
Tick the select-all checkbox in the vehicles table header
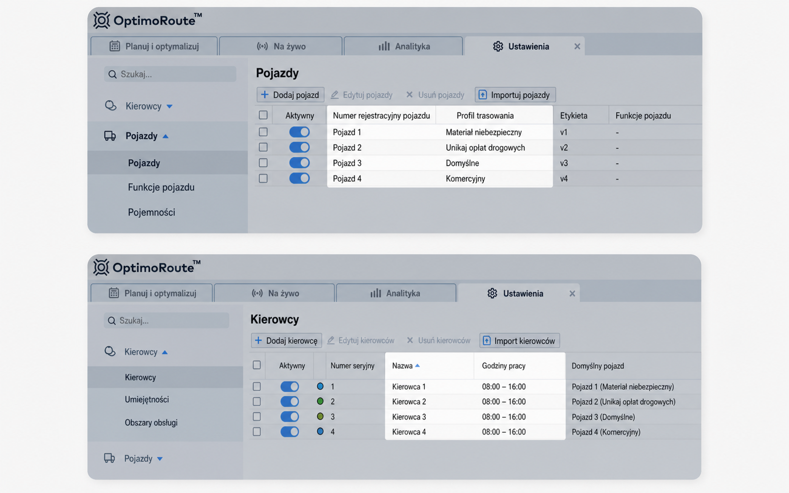click(x=263, y=115)
